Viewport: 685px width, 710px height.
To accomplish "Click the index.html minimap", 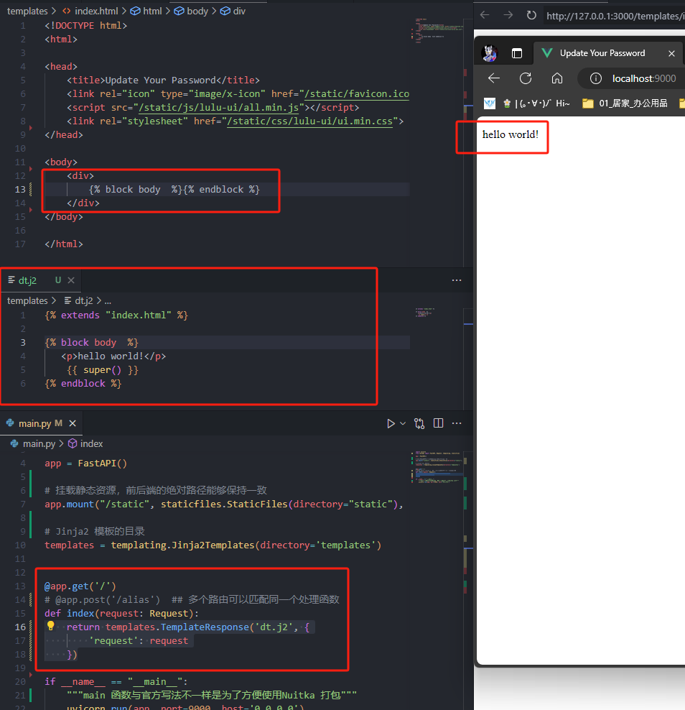I will (437, 31).
